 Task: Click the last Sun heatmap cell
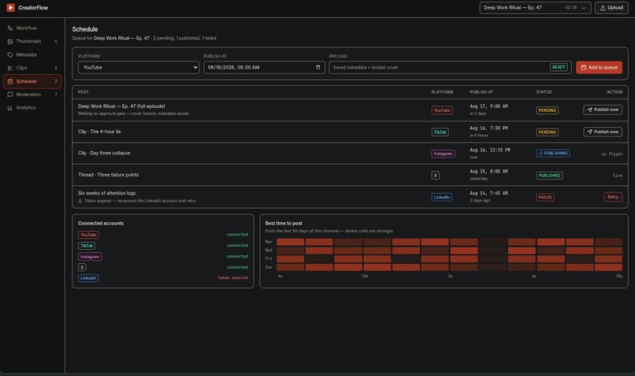click(x=608, y=267)
